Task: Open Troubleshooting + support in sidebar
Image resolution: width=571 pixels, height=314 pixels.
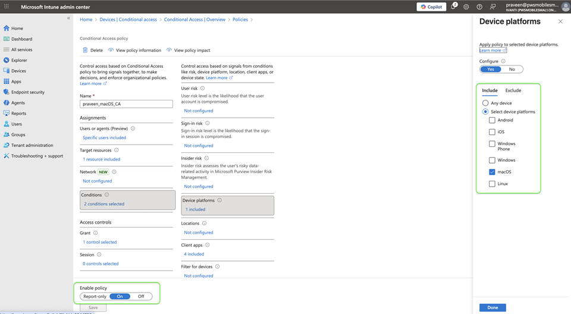Action: coord(37,156)
